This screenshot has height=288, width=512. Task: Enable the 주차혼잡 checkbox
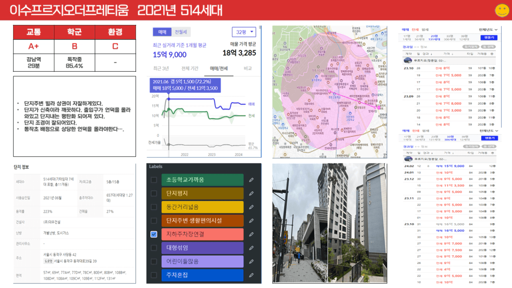(x=154, y=275)
